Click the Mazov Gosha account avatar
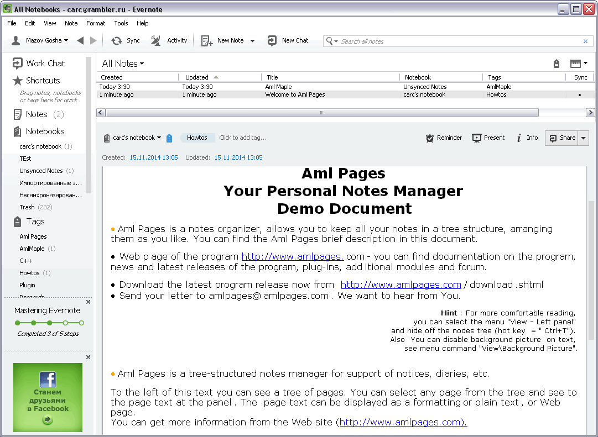The image size is (598, 437). (x=15, y=40)
